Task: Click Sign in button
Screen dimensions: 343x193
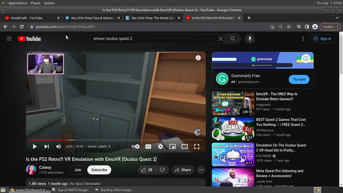Action: click(x=322, y=39)
